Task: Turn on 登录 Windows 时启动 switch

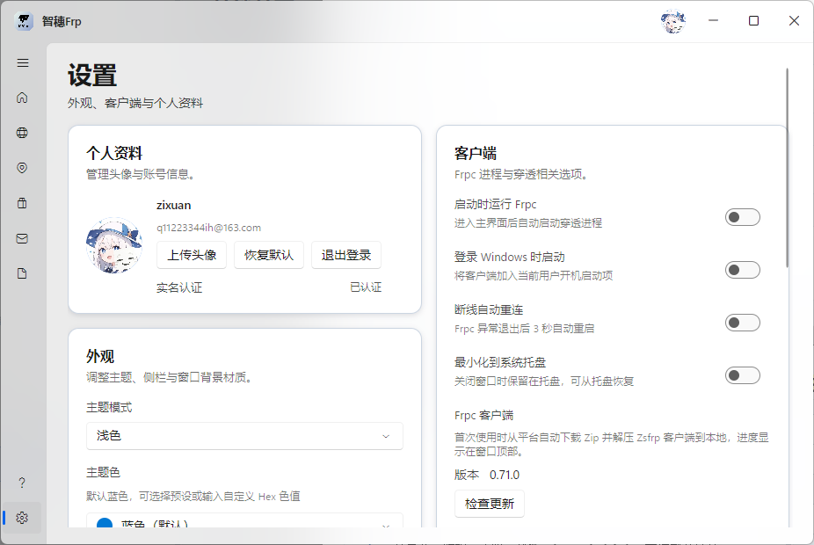Action: point(743,270)
